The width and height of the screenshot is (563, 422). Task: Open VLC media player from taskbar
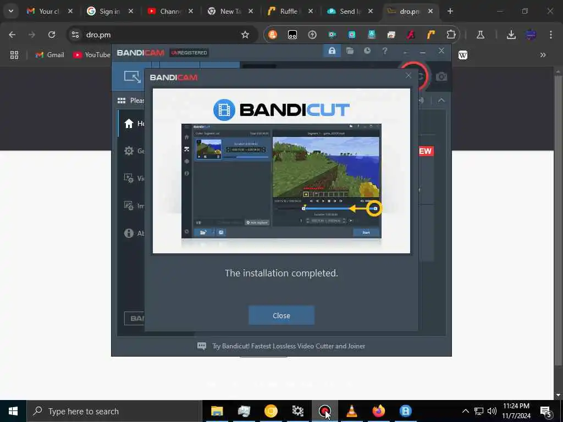tap(351, 411)
